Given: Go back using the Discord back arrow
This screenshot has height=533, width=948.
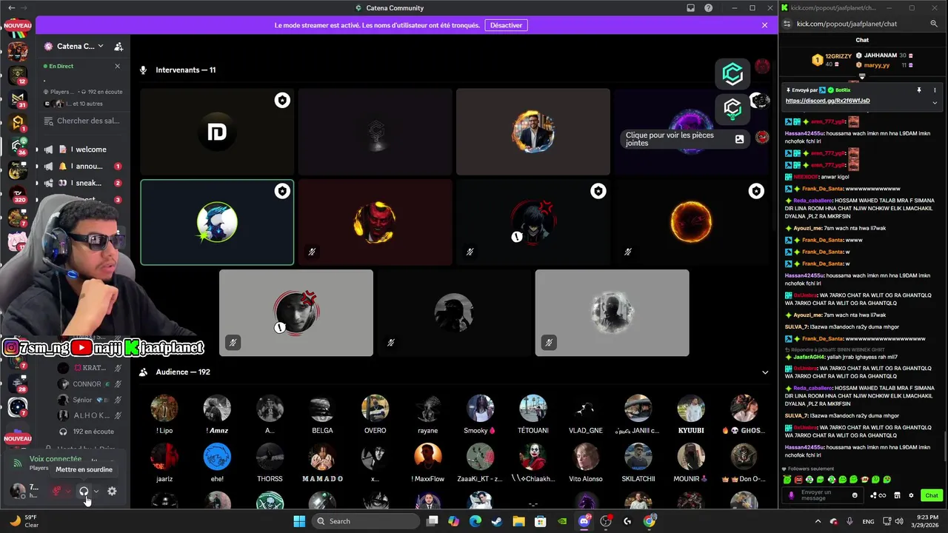Looking at the screenshot, I should [11, 8].
